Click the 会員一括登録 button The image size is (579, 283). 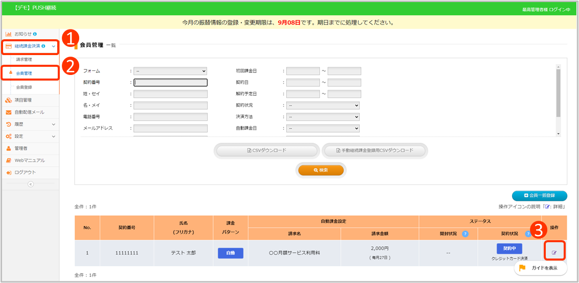(540, 195)
